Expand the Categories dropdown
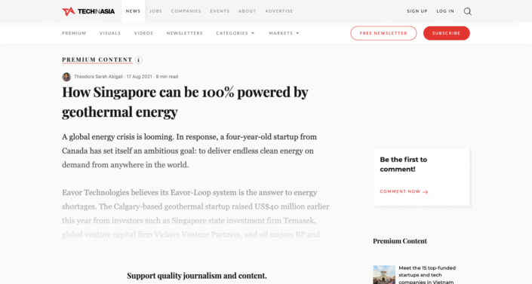Viewport: 532px width, 284px height. (x=235, y=33)
